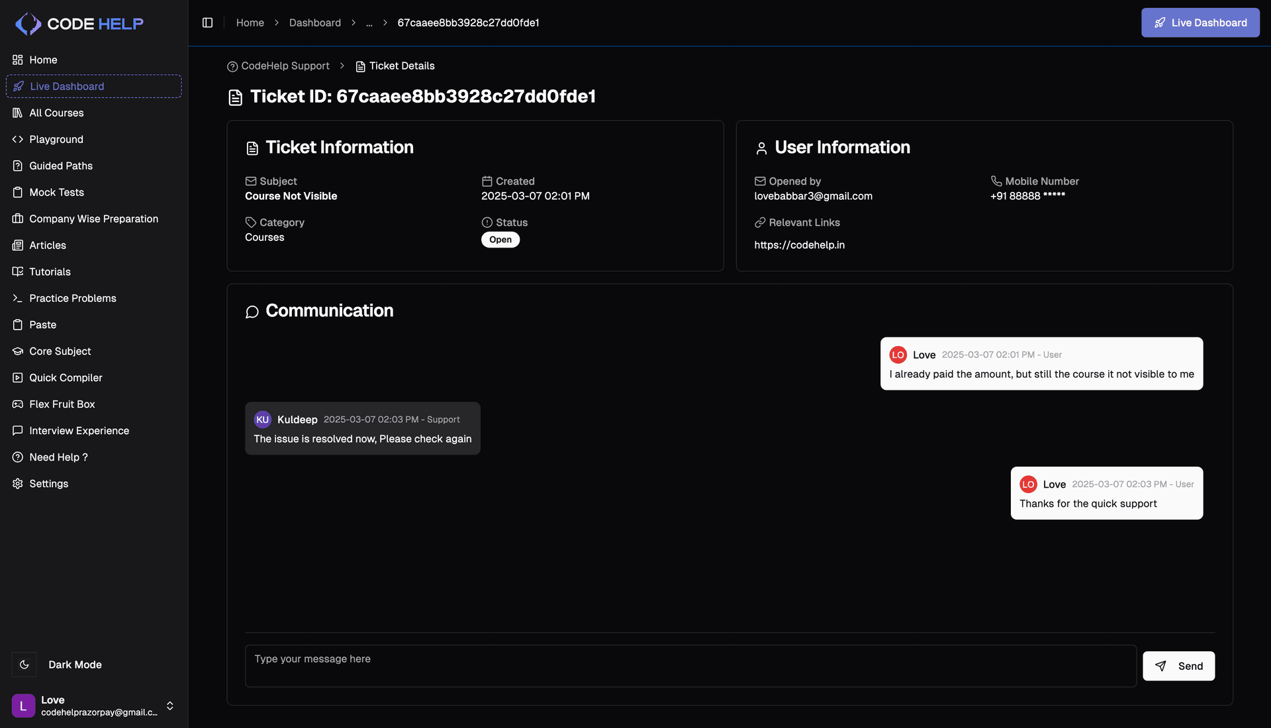Click the Flex Fruit Box gamepad icon
The width and height of the screenshot is (1271, 728).
pyautogui.click(x=18, y=404)
